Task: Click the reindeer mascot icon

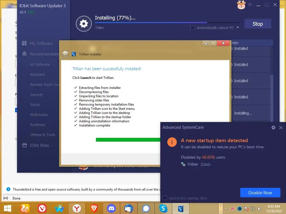Action: click(241, 5)
